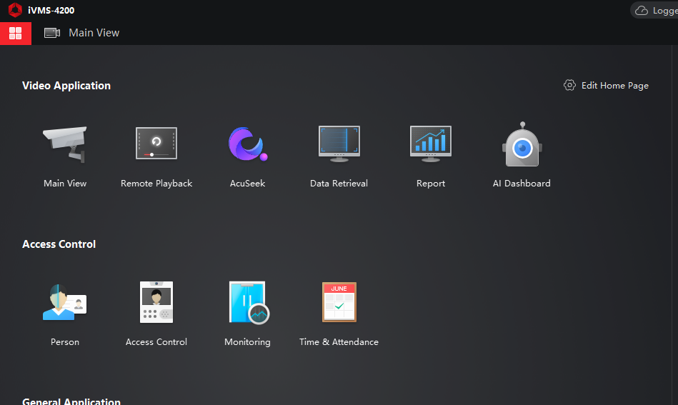The height and width of the screenshot is (405, 678).
Task: Click the Access Control intercom device icon
Action: point(156,302)
